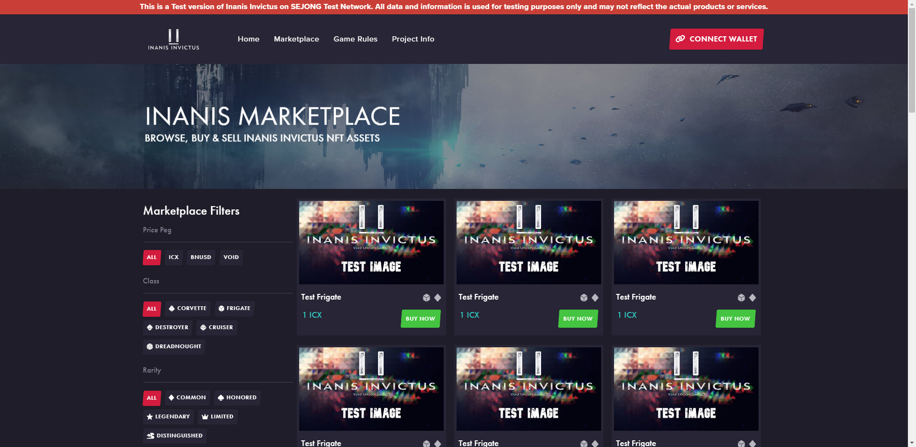Click cube class icon on first Test Frigate card
The image size is (916, 447).
pyautogui.click(x=427, y=298)
